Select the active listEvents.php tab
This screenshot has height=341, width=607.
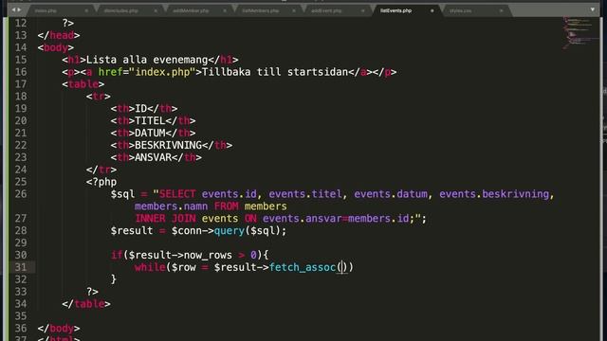395,10
